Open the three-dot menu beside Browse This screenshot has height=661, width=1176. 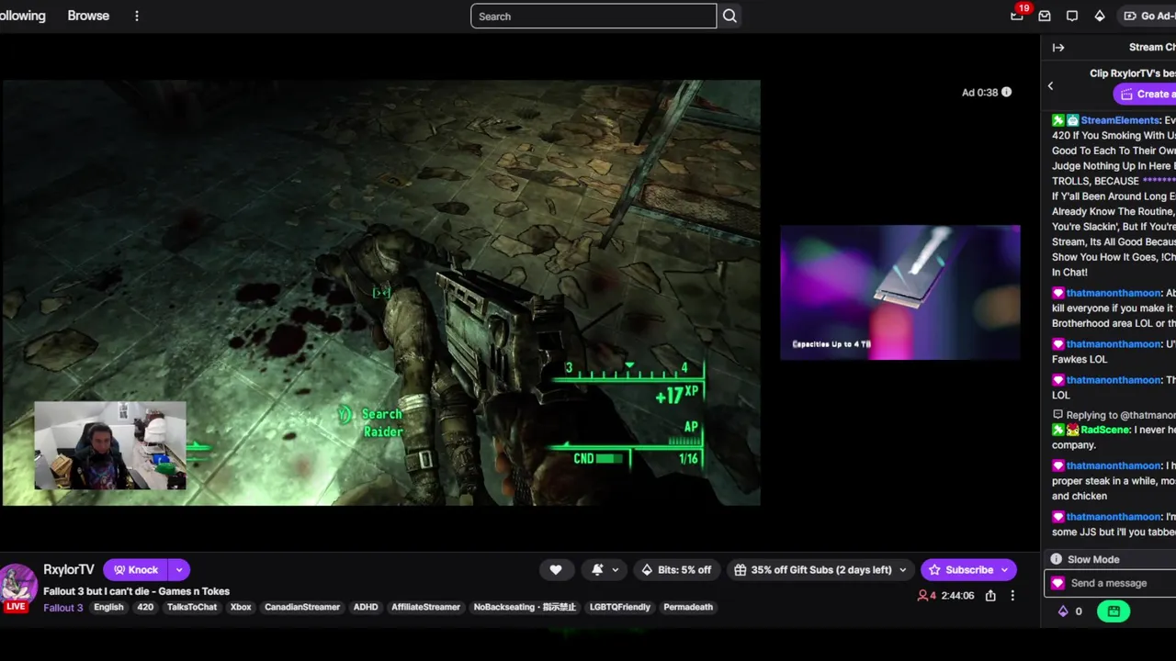(x=137, y=16)
